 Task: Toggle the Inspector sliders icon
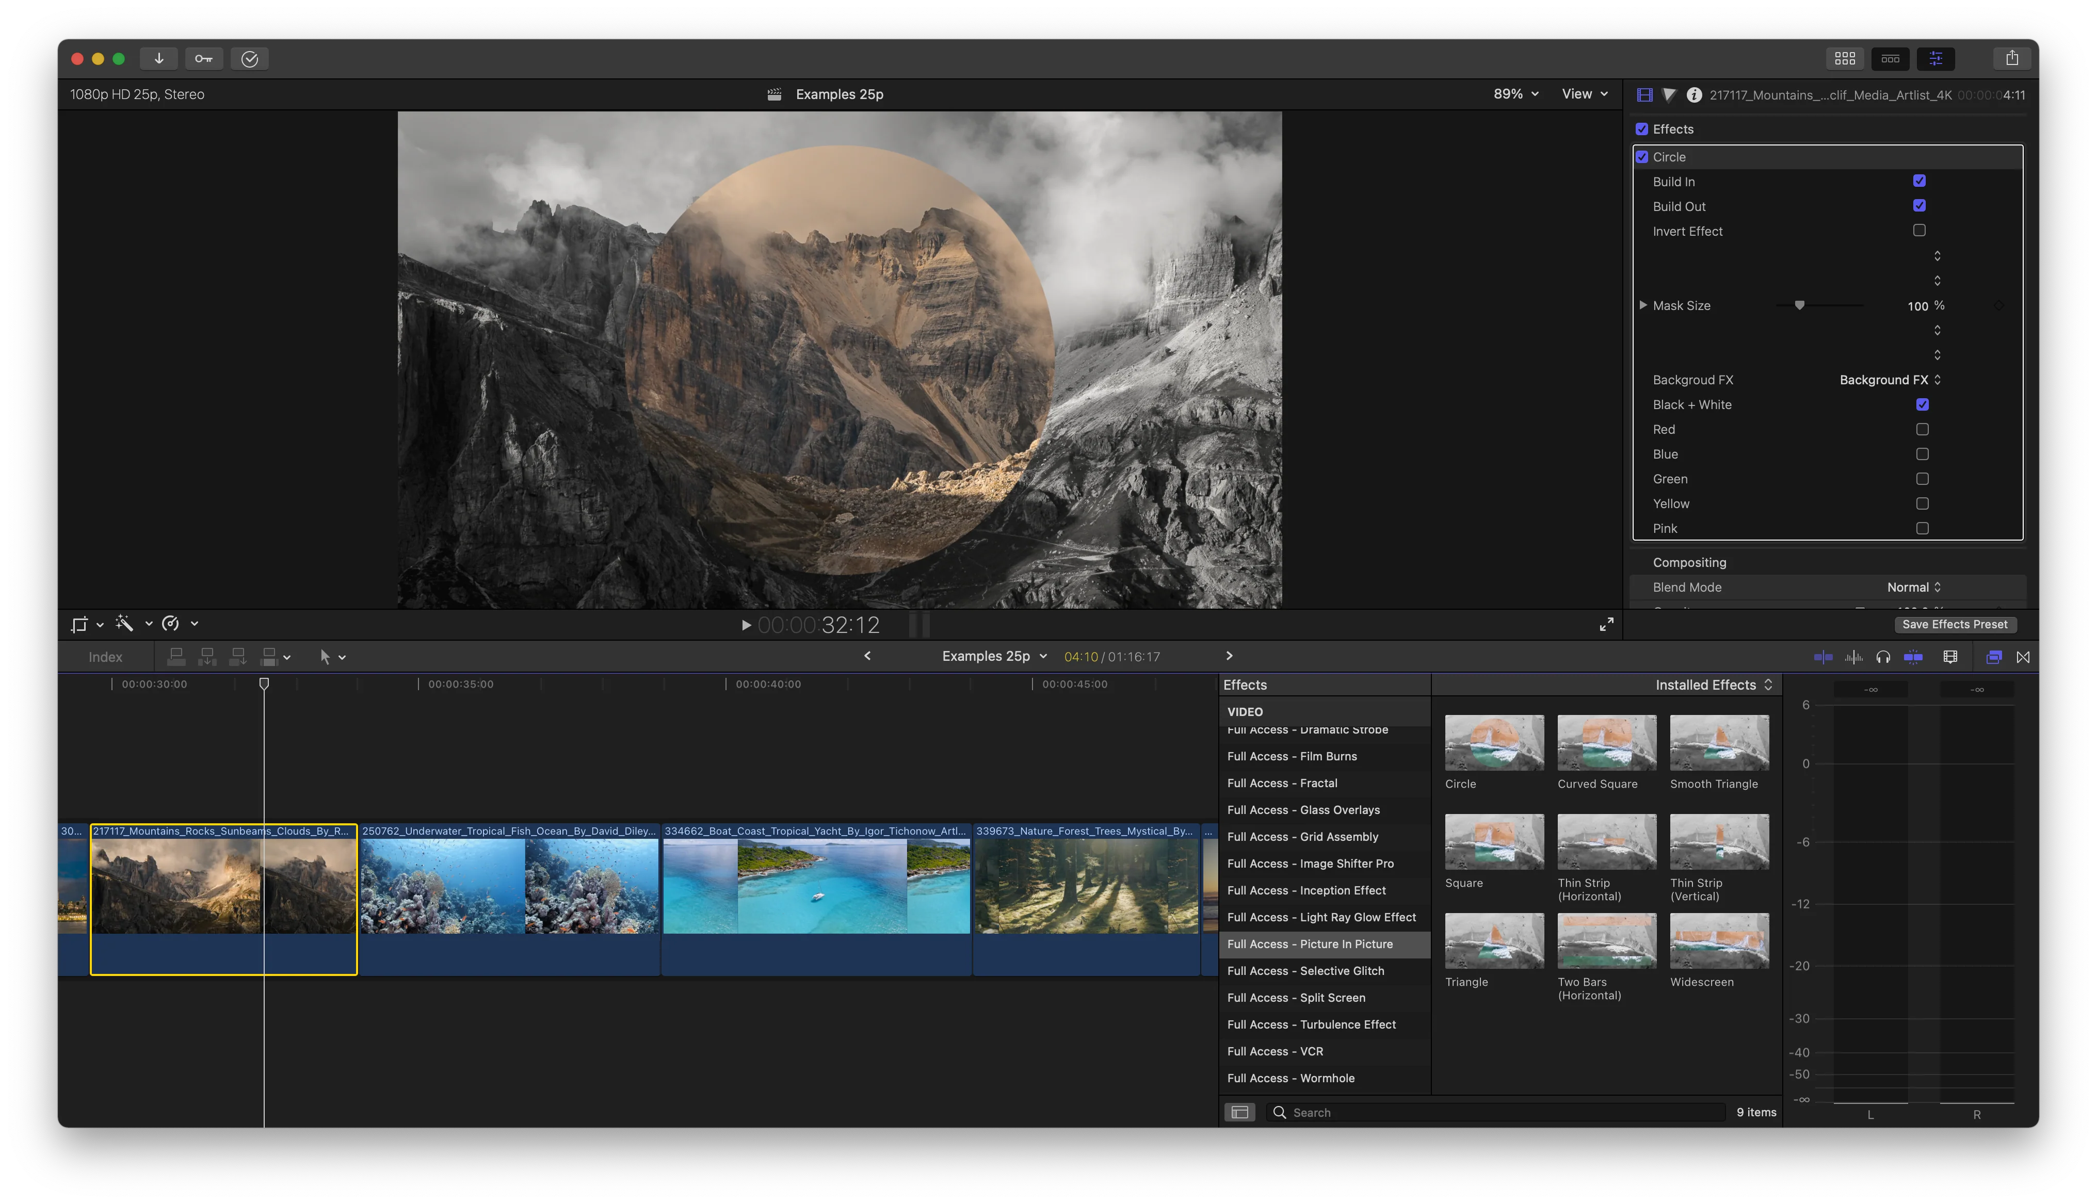1936,59
